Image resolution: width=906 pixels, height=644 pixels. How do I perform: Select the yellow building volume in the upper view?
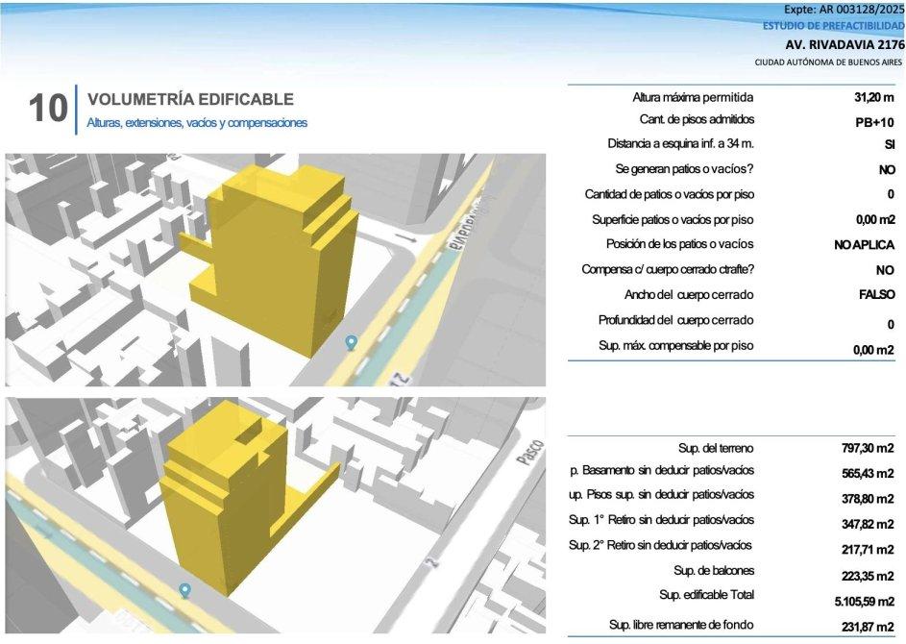pos(279,260)
